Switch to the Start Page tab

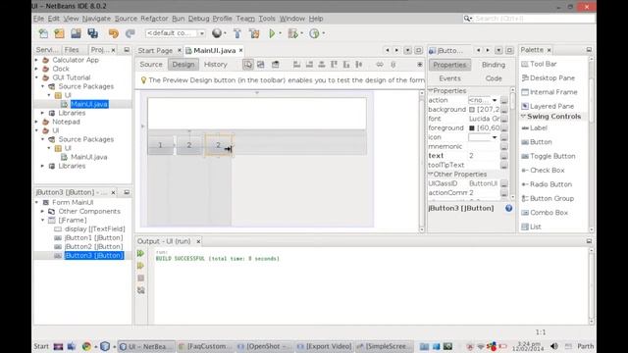coord(155,50)
